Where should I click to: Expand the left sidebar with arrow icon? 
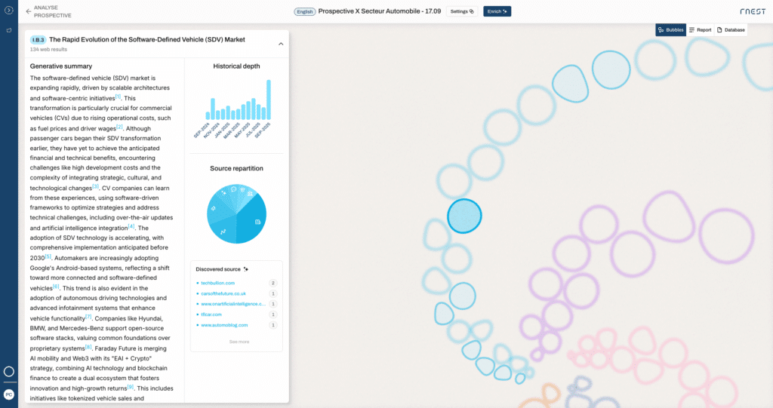(x=9, y=11)
